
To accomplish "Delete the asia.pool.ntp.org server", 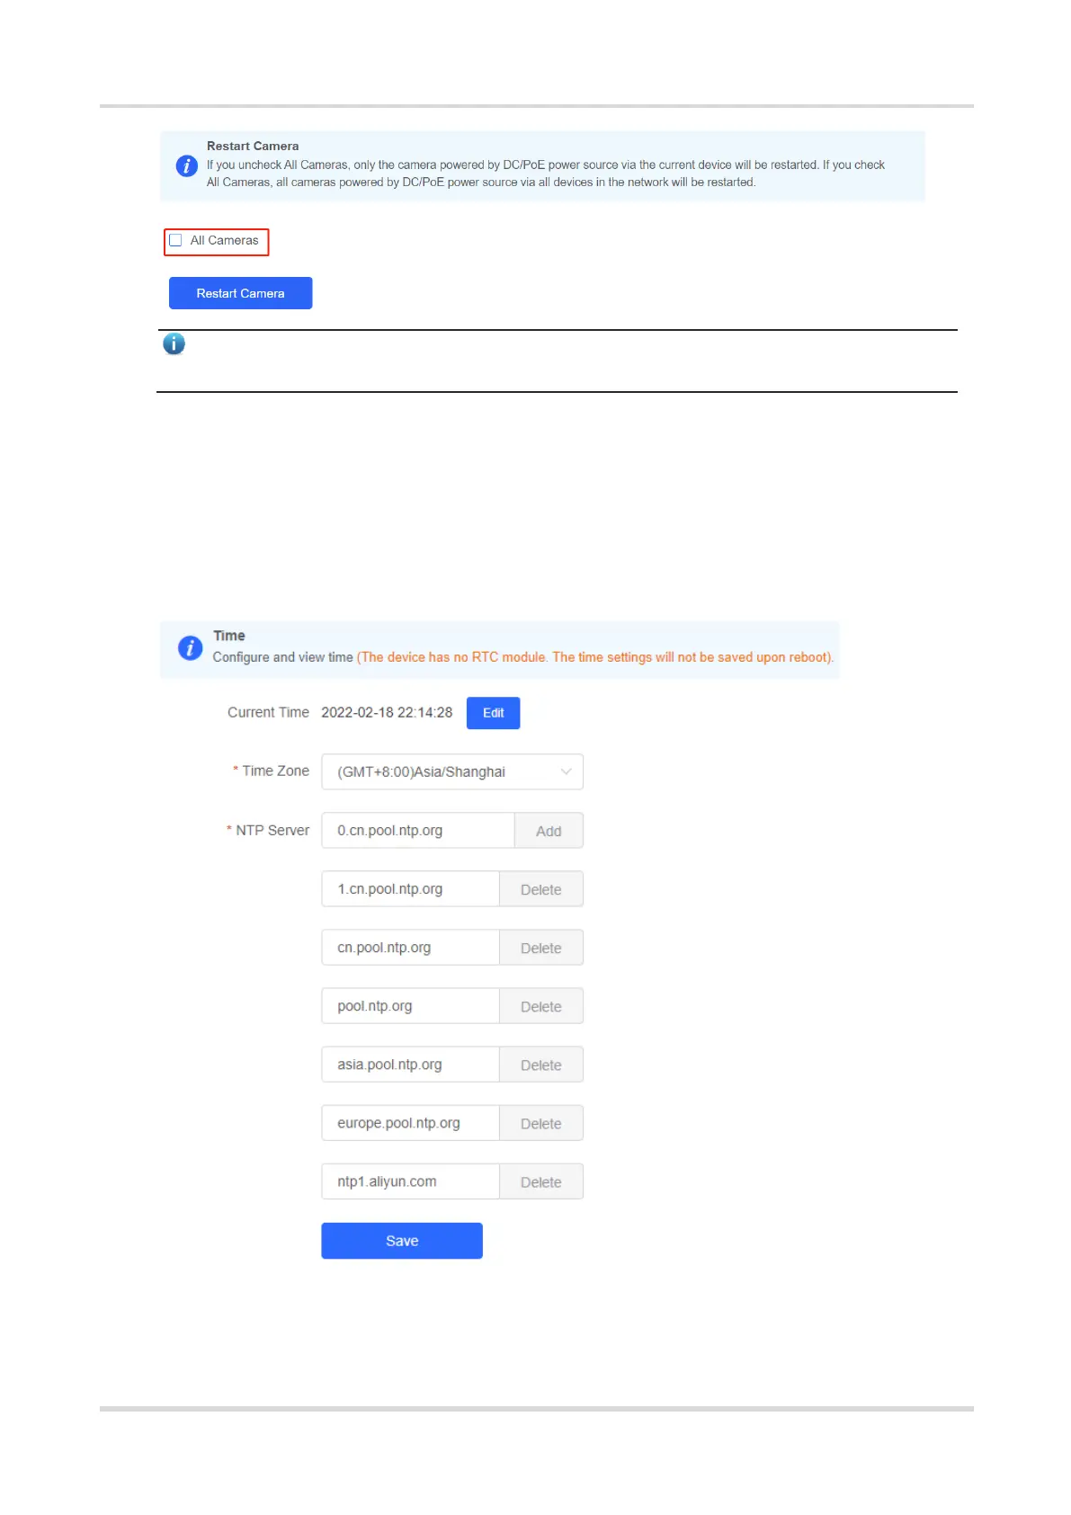I will pos(541,1065).
